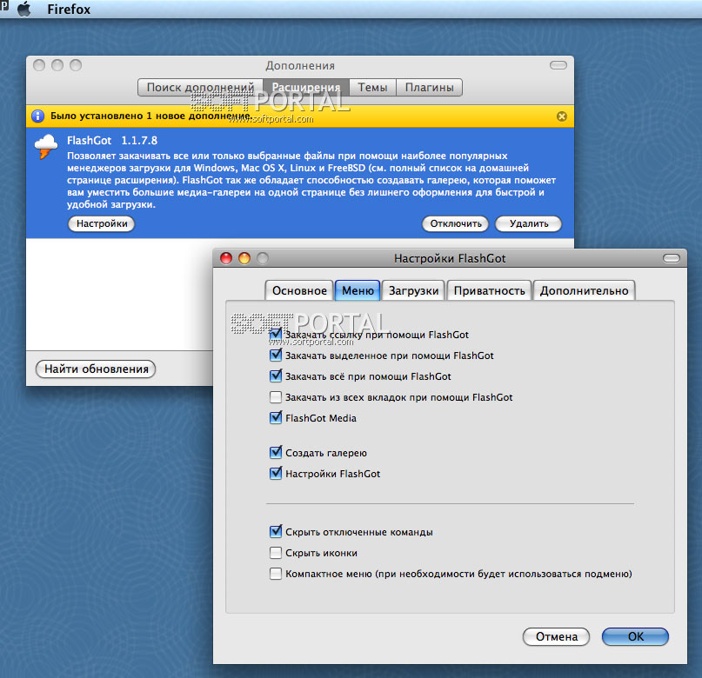Uncheck Закачать всё при помощи FlashGot
The image size is (702, 678).
(276, 376)
